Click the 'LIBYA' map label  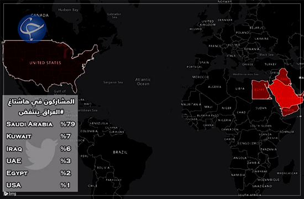(240, 88)
